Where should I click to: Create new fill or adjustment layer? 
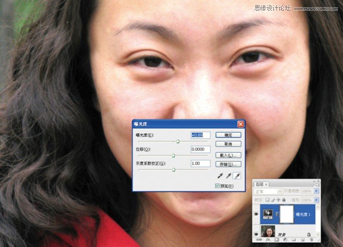click(285, 239)
